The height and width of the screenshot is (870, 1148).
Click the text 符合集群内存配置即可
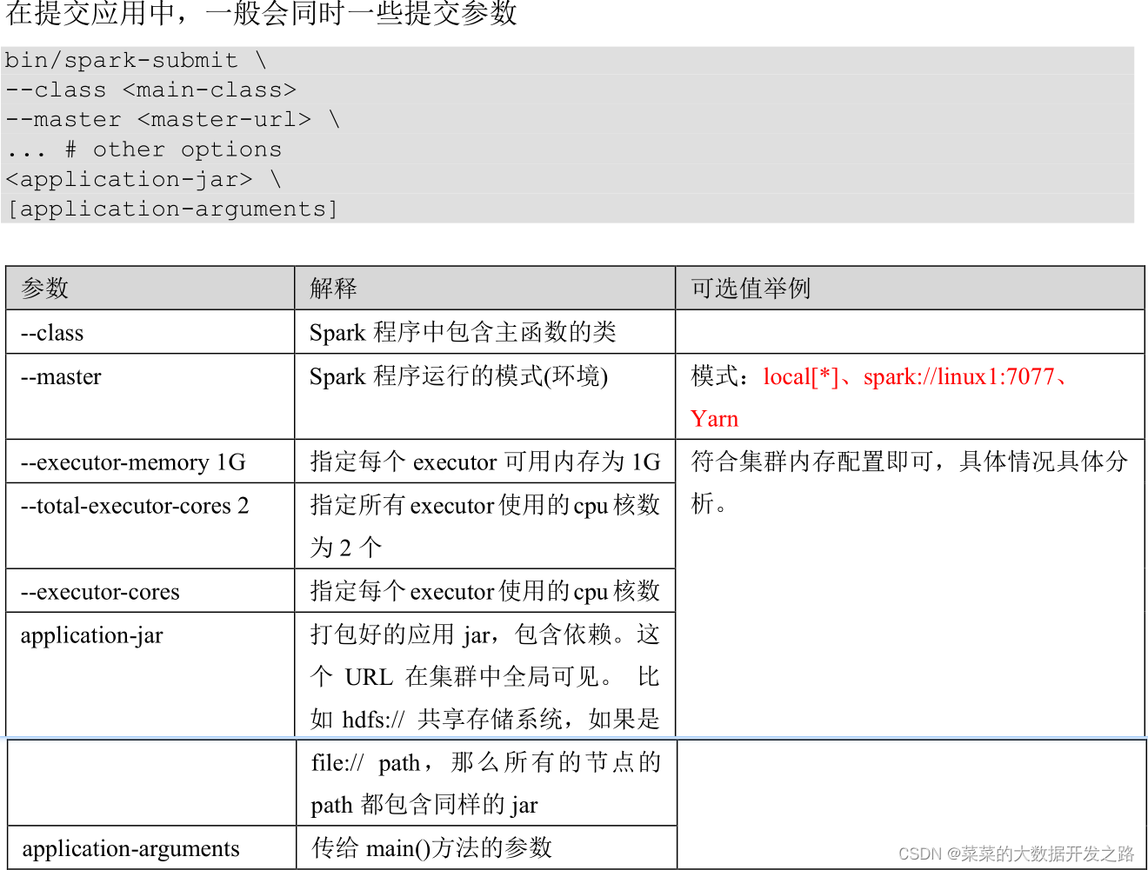[x=812, y=462]
